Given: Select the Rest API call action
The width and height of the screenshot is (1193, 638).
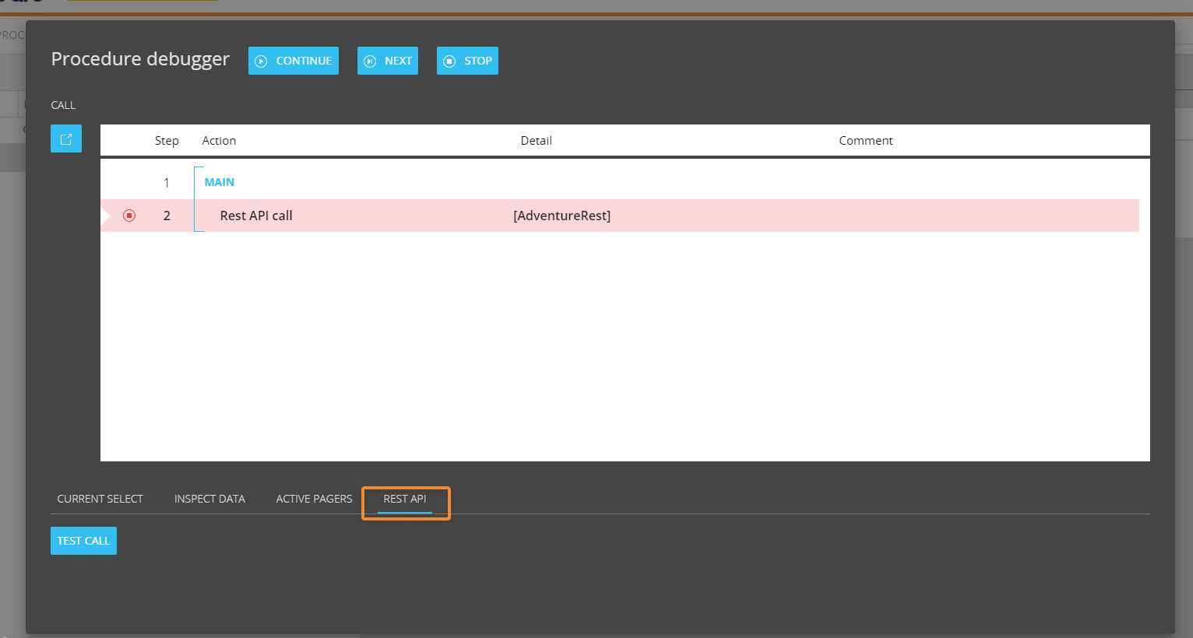Looking at the screenshot, I should pyautogui.click(x=256, y=216).
